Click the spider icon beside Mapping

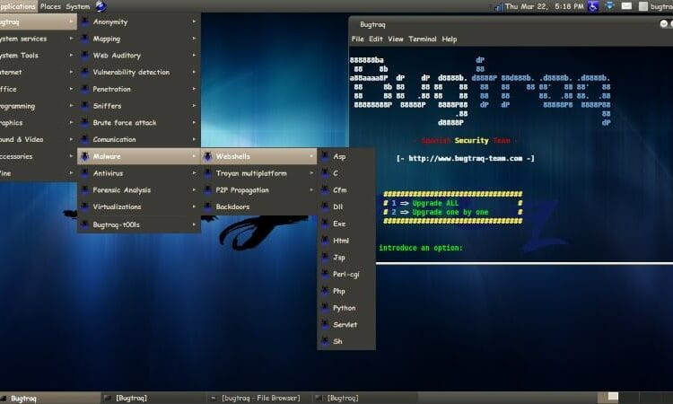[x=85, y=39]
